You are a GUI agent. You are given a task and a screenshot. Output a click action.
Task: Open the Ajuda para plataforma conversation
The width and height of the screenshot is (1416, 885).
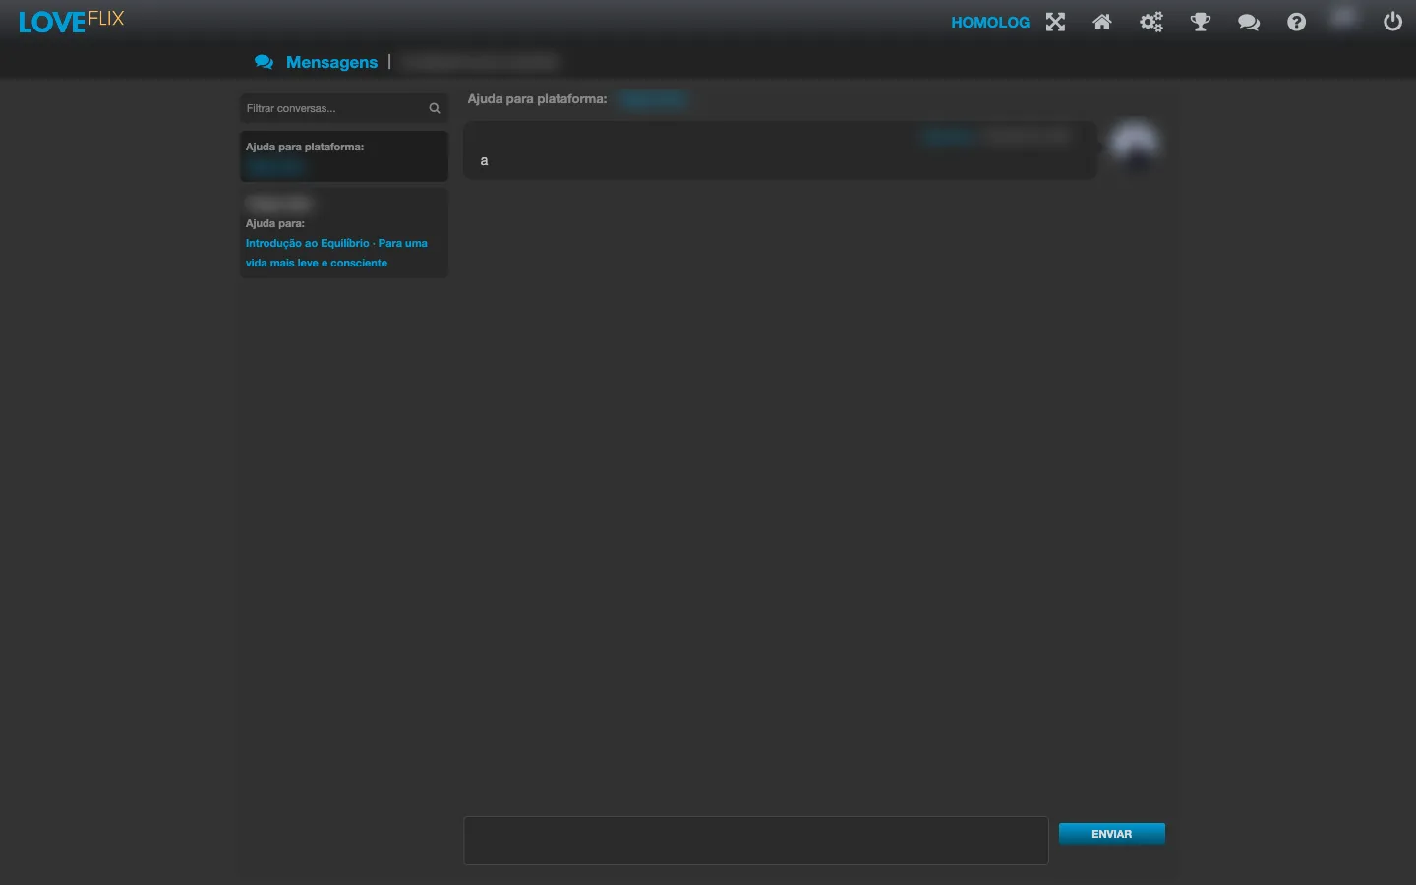(x=344, y=156)
